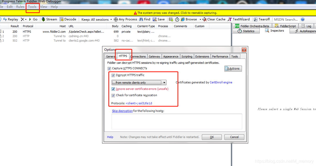Viewport: 316px width, 166px height.
Task: Open the from remote clients only dropdown
Action: (x=139, y=83)
